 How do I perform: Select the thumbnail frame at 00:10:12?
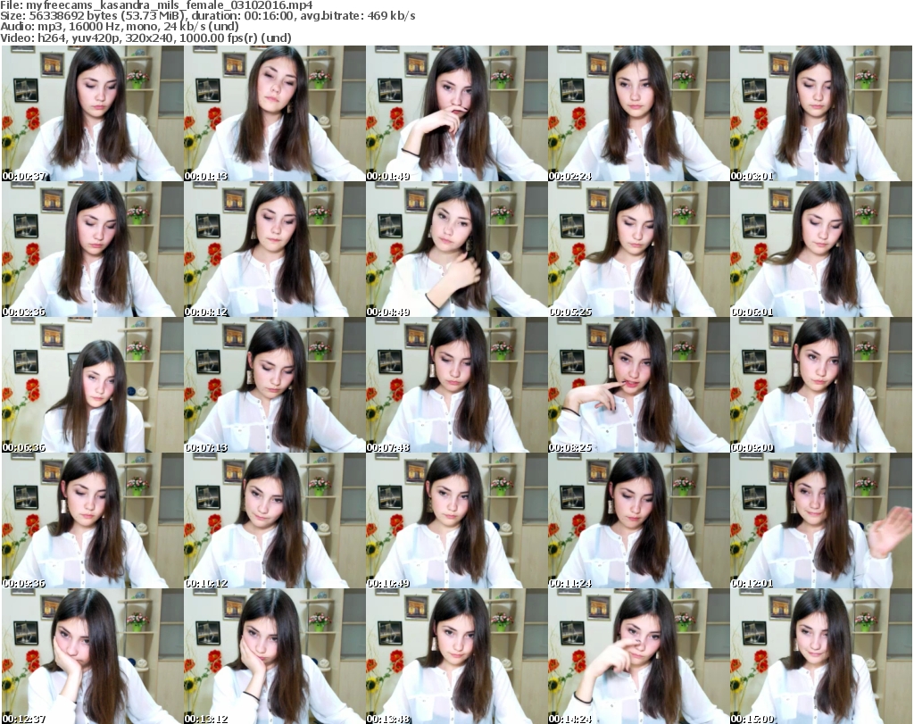[x=275, y=521]
